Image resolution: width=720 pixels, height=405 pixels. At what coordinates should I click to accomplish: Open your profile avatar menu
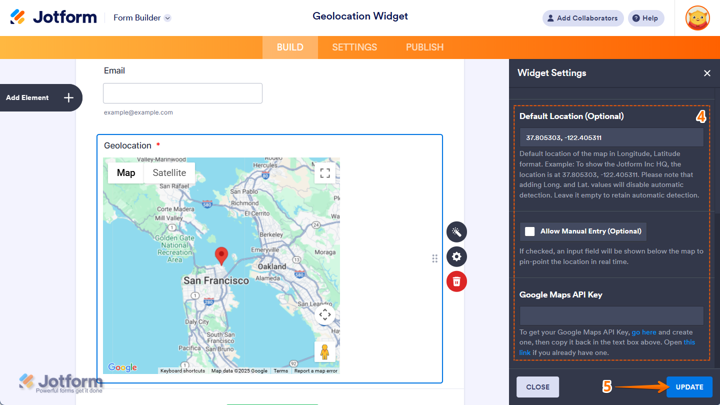697,18
